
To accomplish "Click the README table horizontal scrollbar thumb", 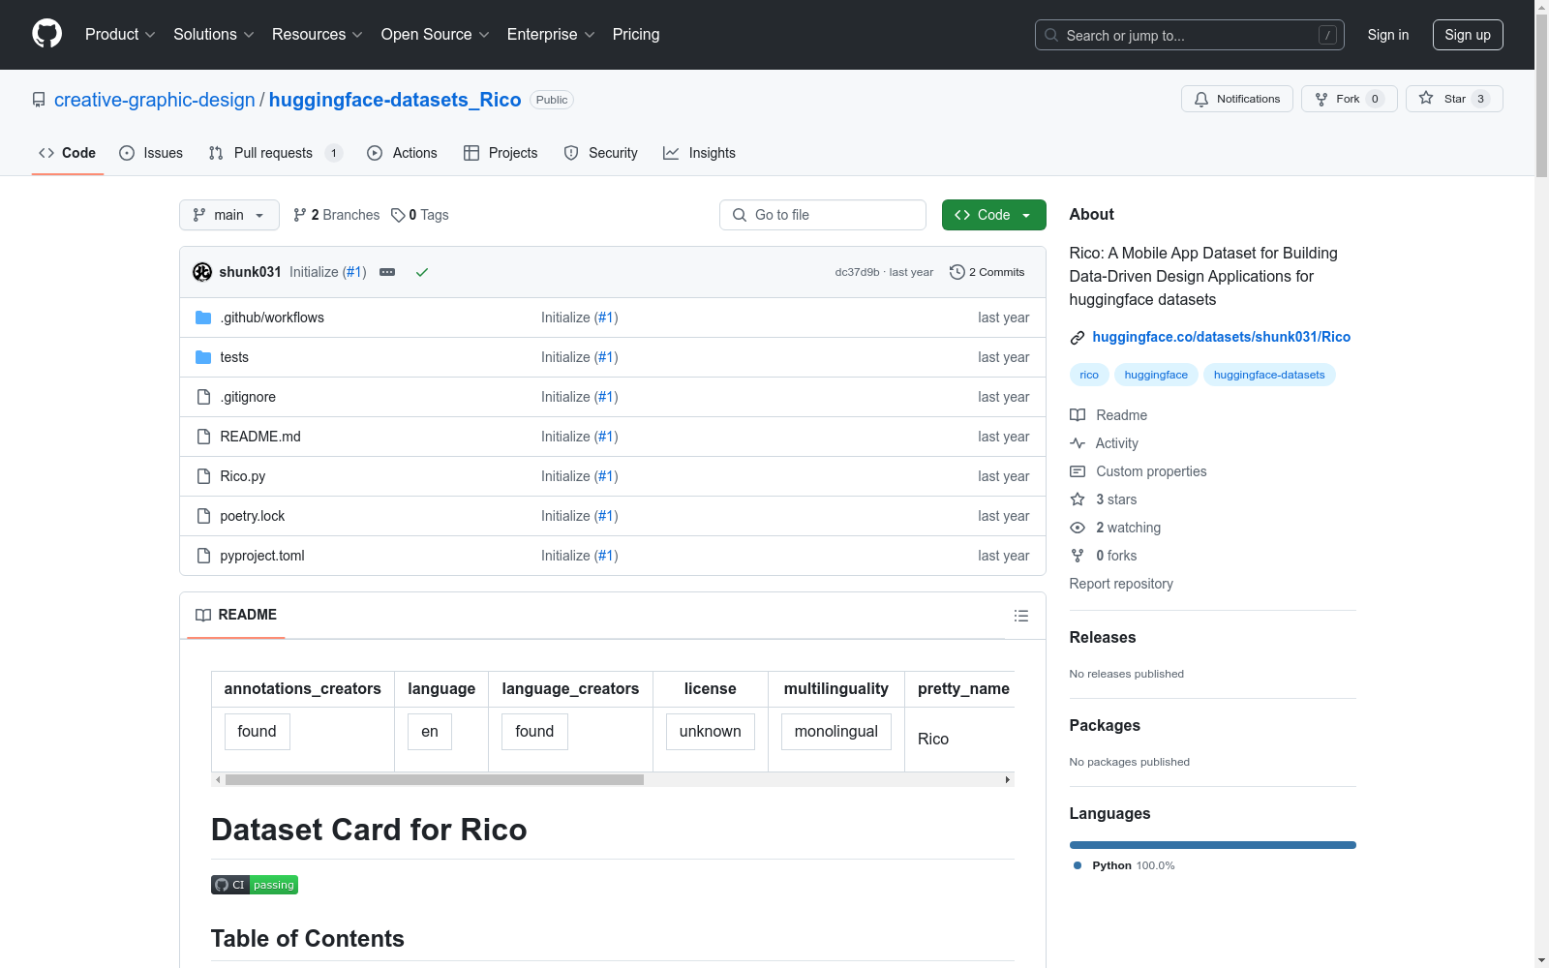I will tap(435, 780).
